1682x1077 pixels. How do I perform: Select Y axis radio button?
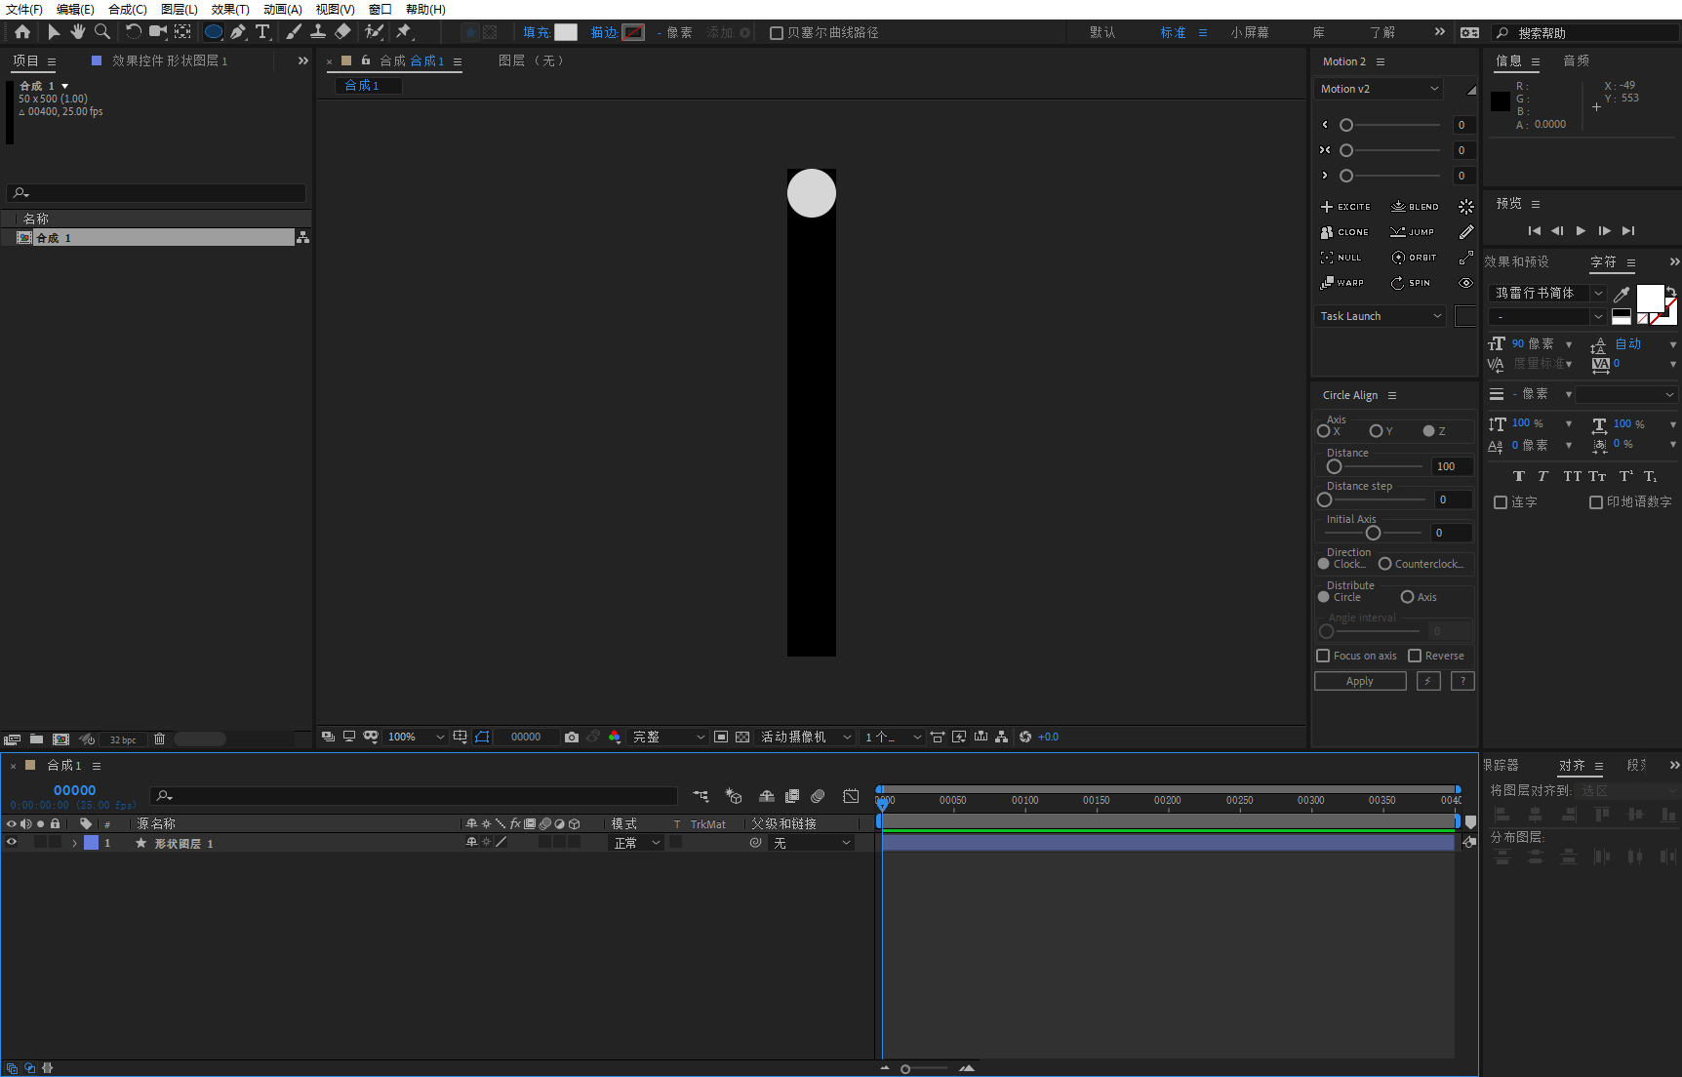pyautogui.click(x=1376, y=431)
